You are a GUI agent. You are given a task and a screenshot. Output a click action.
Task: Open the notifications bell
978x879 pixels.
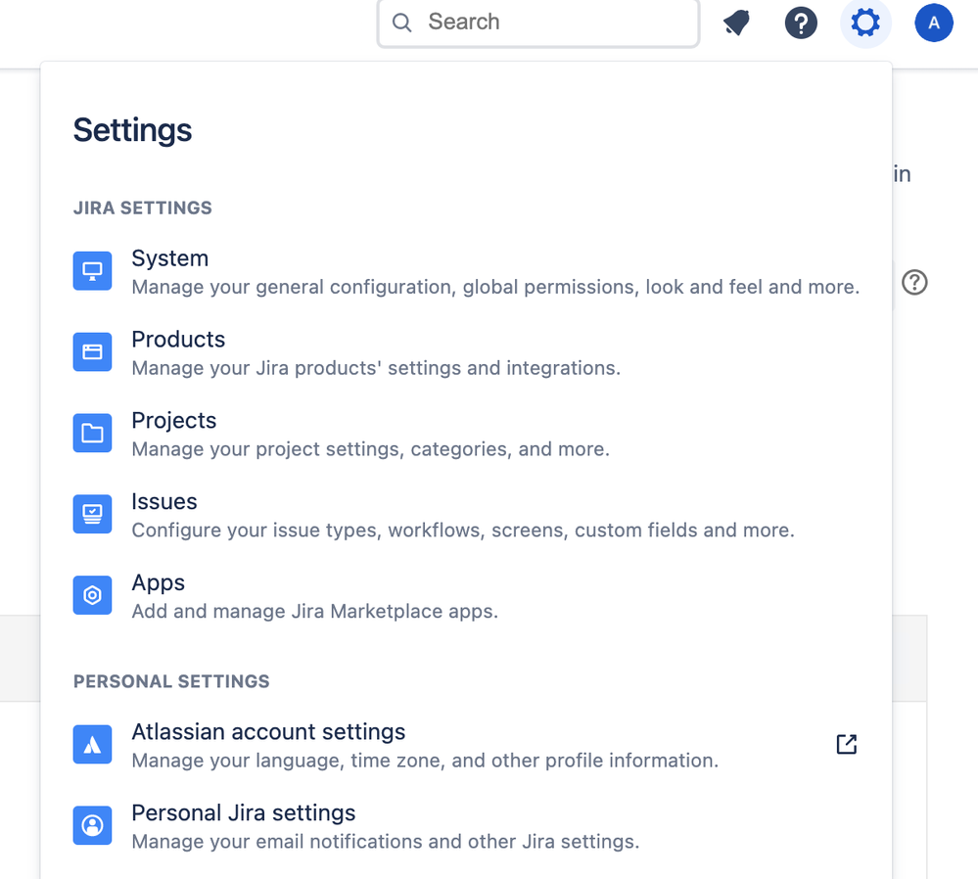[736, 23]
